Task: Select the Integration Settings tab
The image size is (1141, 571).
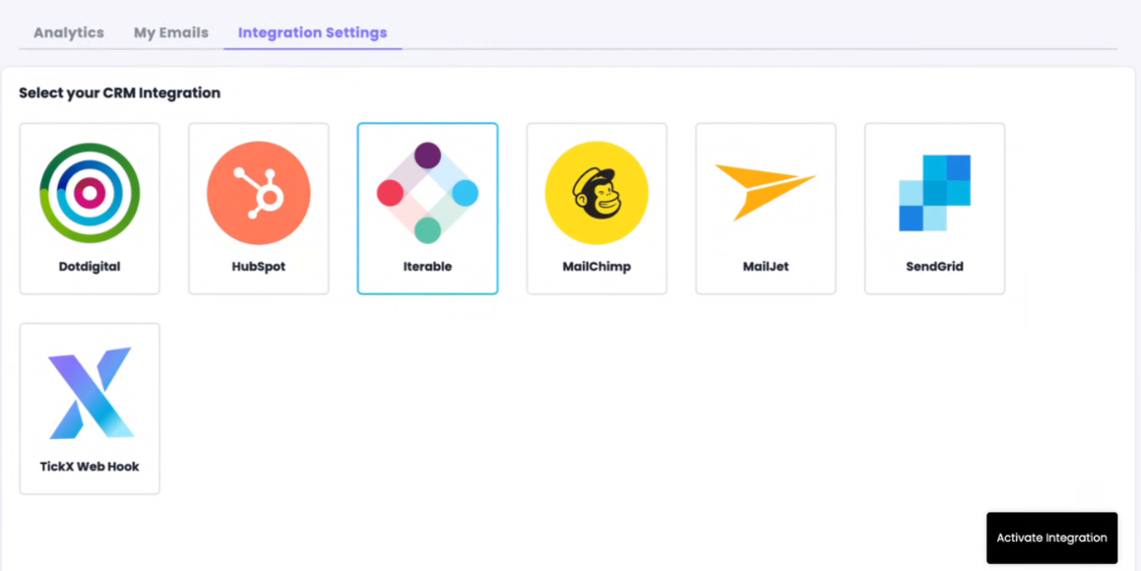Action: pos(312,32)
